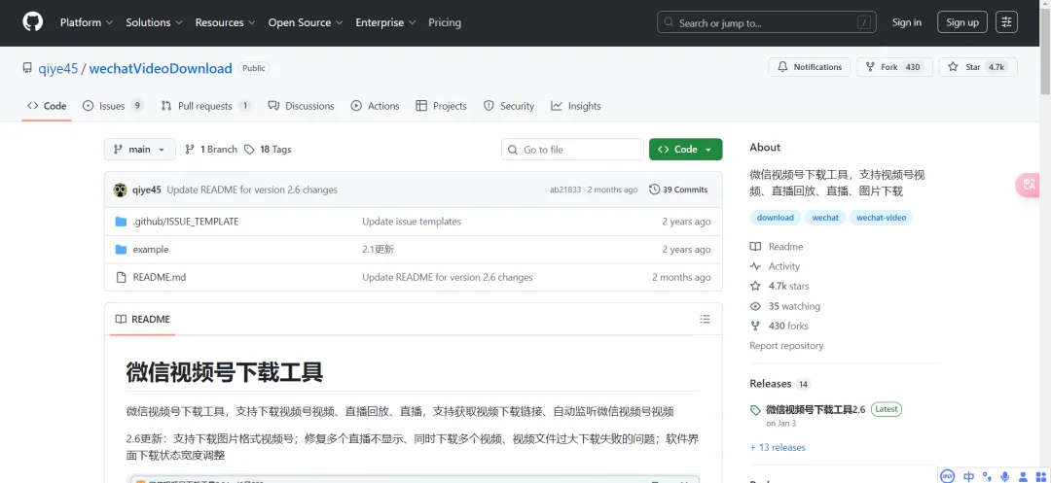Open the example folder
The width and height of the screenshot is (1051, 483).
tap(151, 250)
